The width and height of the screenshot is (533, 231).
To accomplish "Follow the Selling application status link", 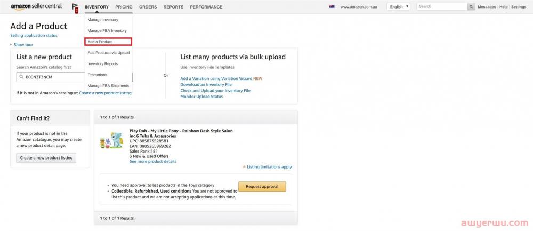I will [x=34, y=35].
